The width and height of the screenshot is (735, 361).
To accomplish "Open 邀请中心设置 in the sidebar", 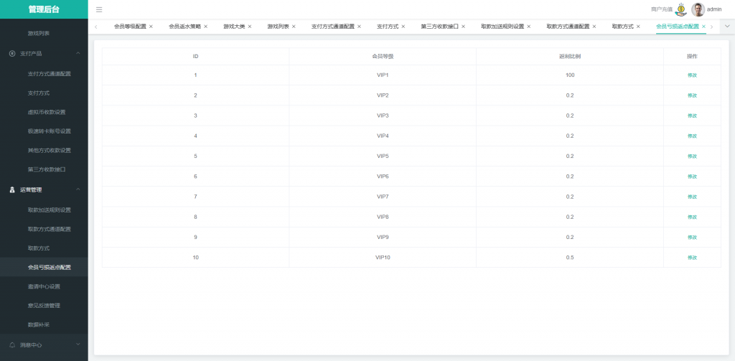I will (x=49, y=286).
